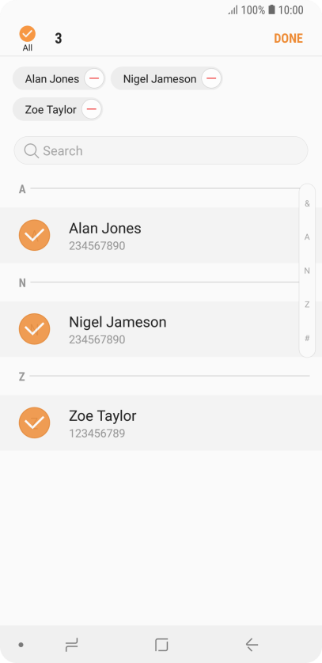
Task: Uncheck the All contacts checkbox
Action: point(28,34)
